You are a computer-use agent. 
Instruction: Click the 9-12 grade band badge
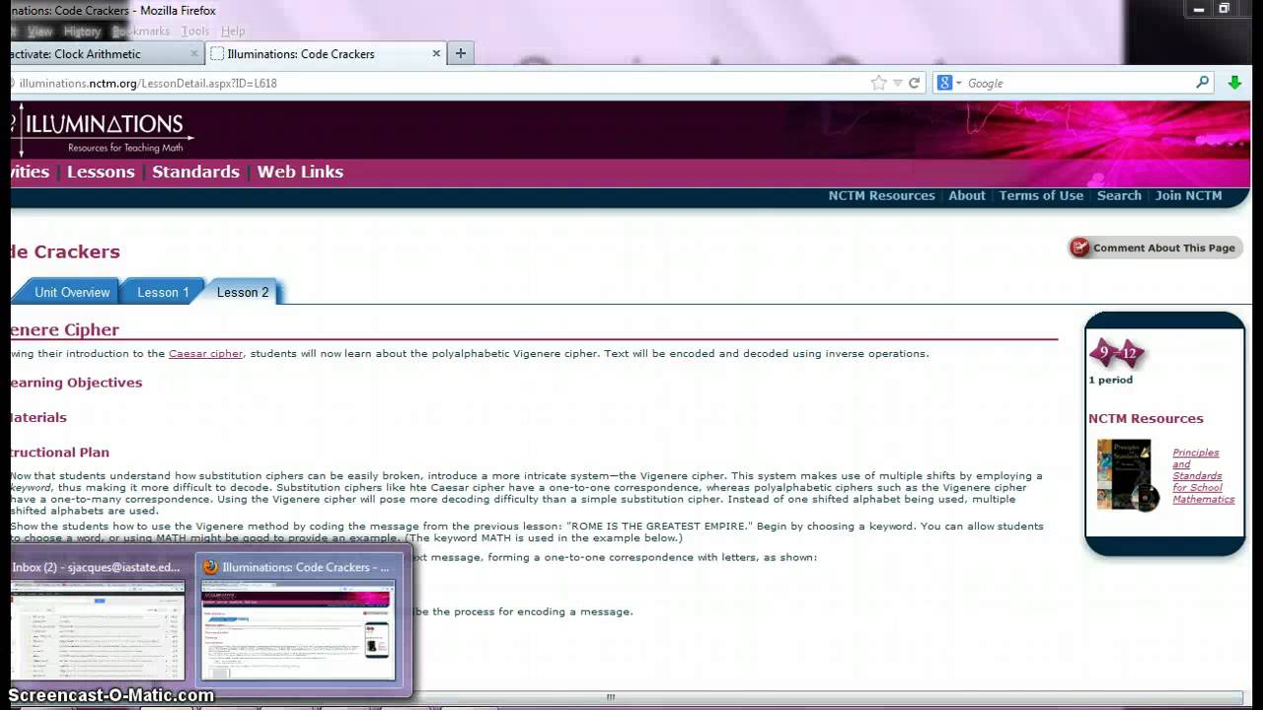(1116, 353)
